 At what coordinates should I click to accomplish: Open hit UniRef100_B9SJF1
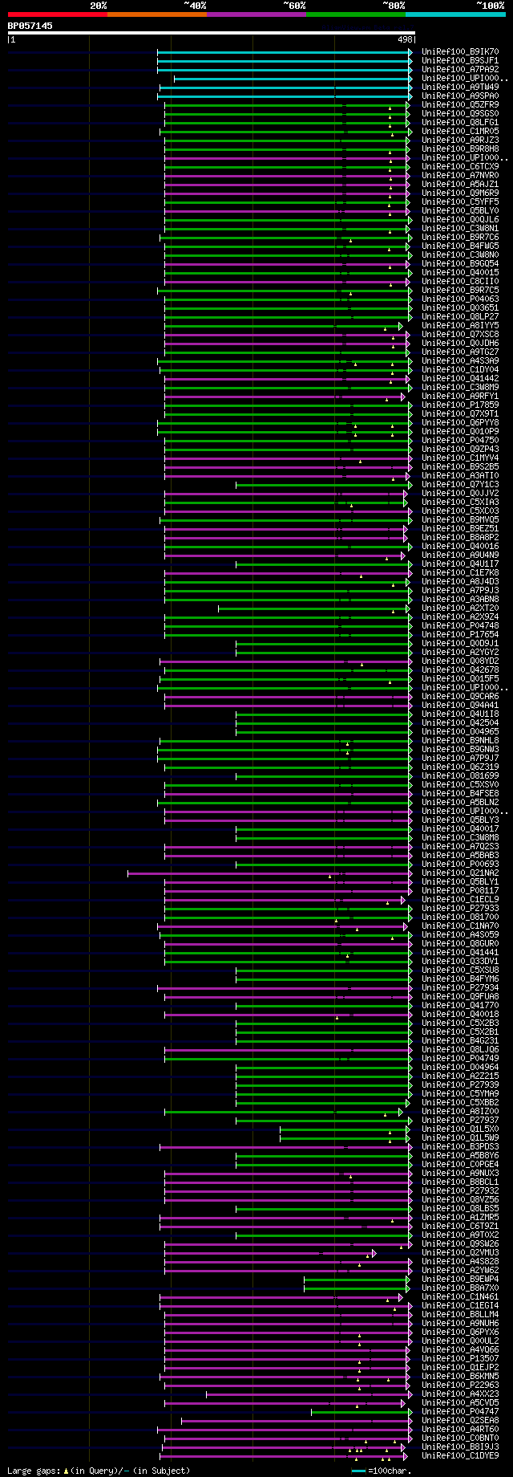point(460,61)
